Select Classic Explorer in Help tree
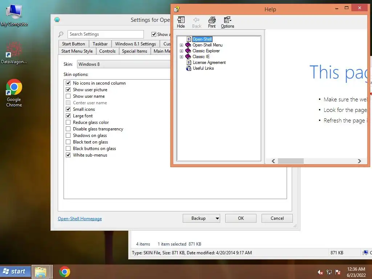Image resolution: width=372 pixels, height=279 pixels. coord(206,51)
